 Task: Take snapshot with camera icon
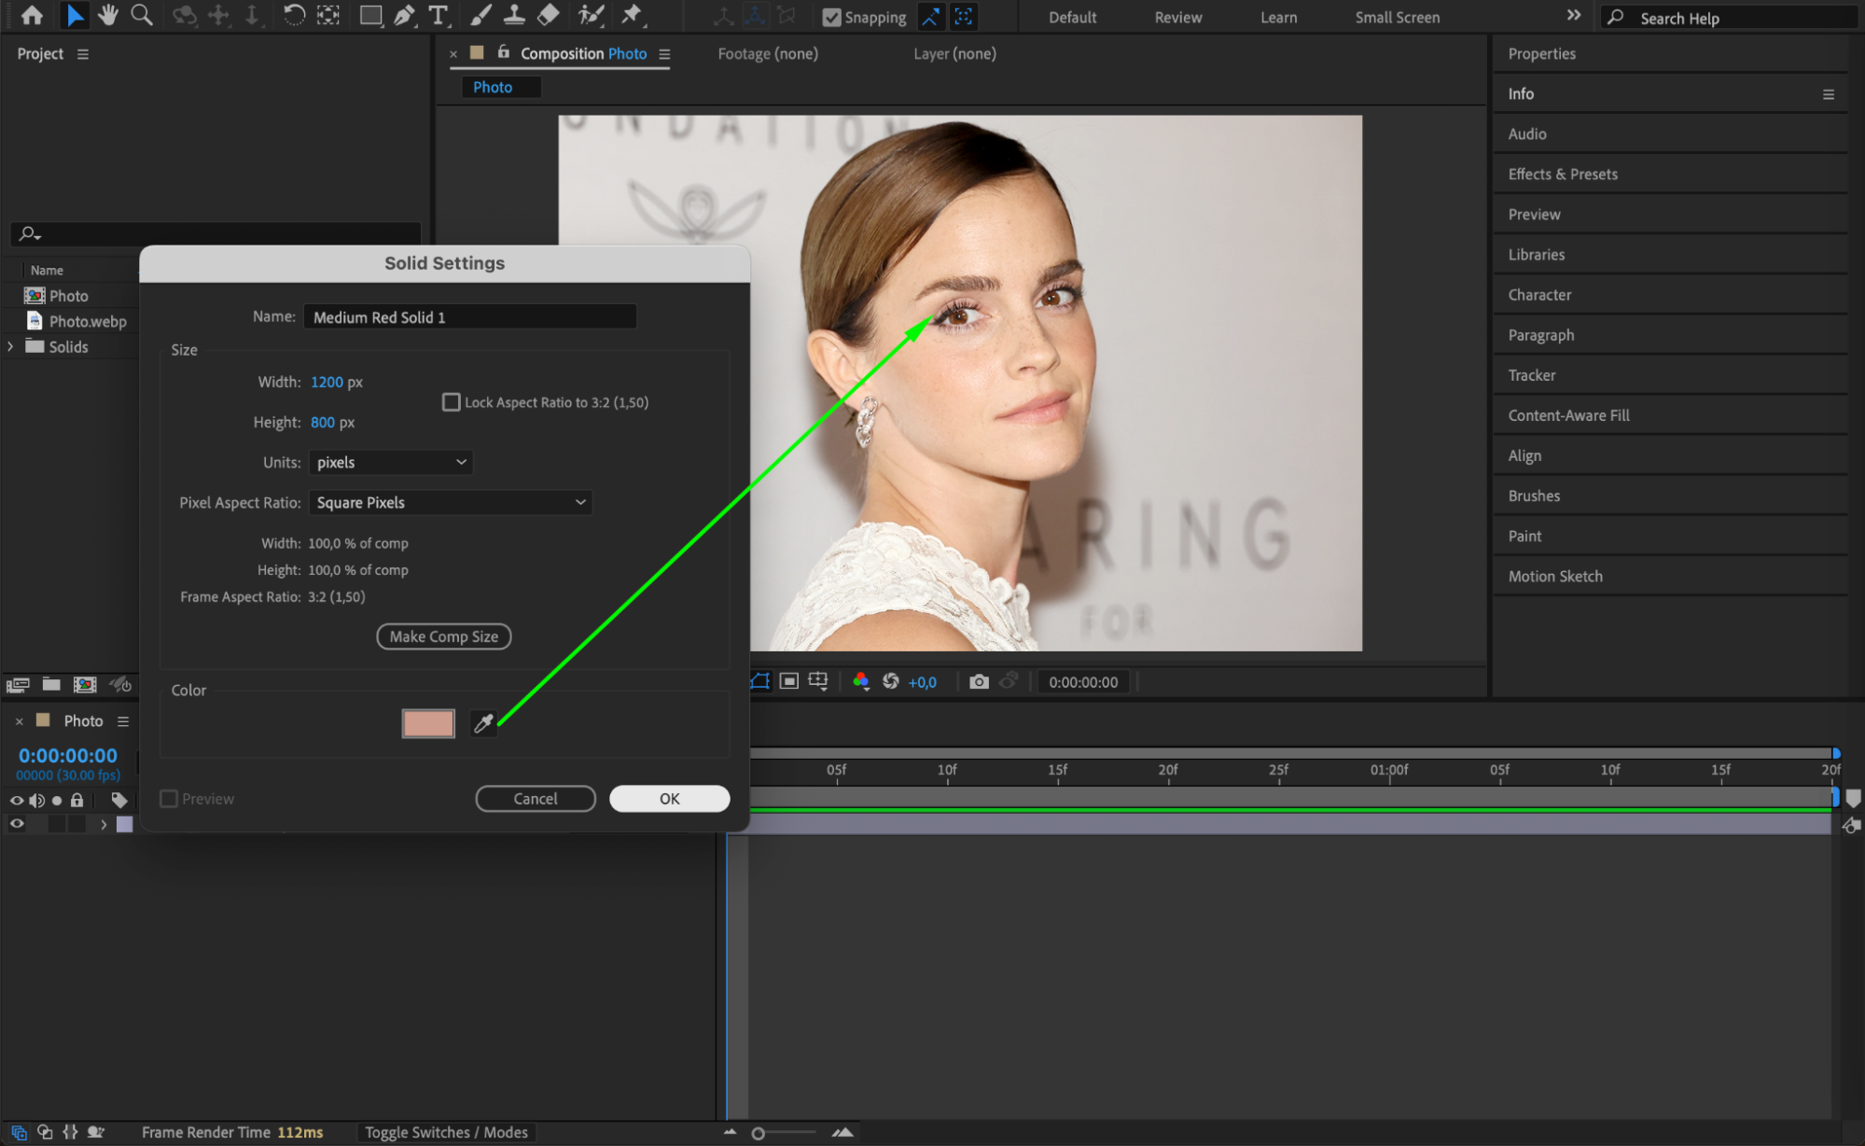coord(978,682)
